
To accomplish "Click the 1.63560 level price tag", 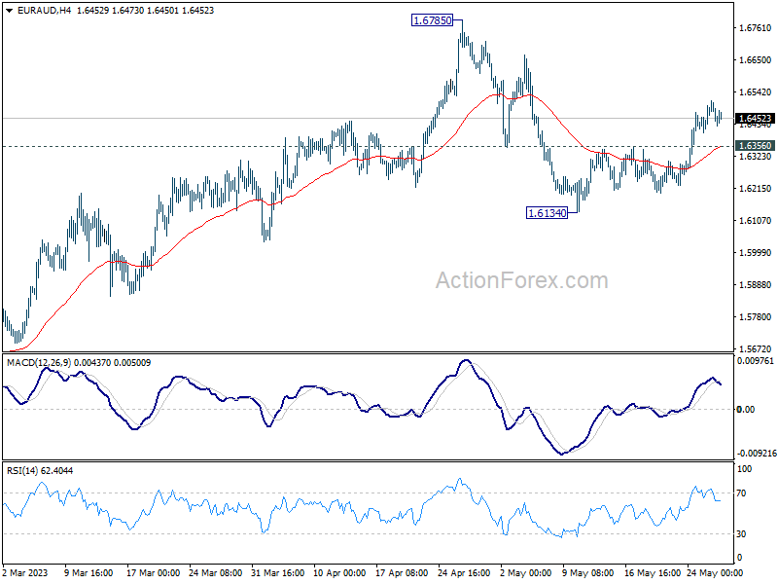I will point(756,145).
